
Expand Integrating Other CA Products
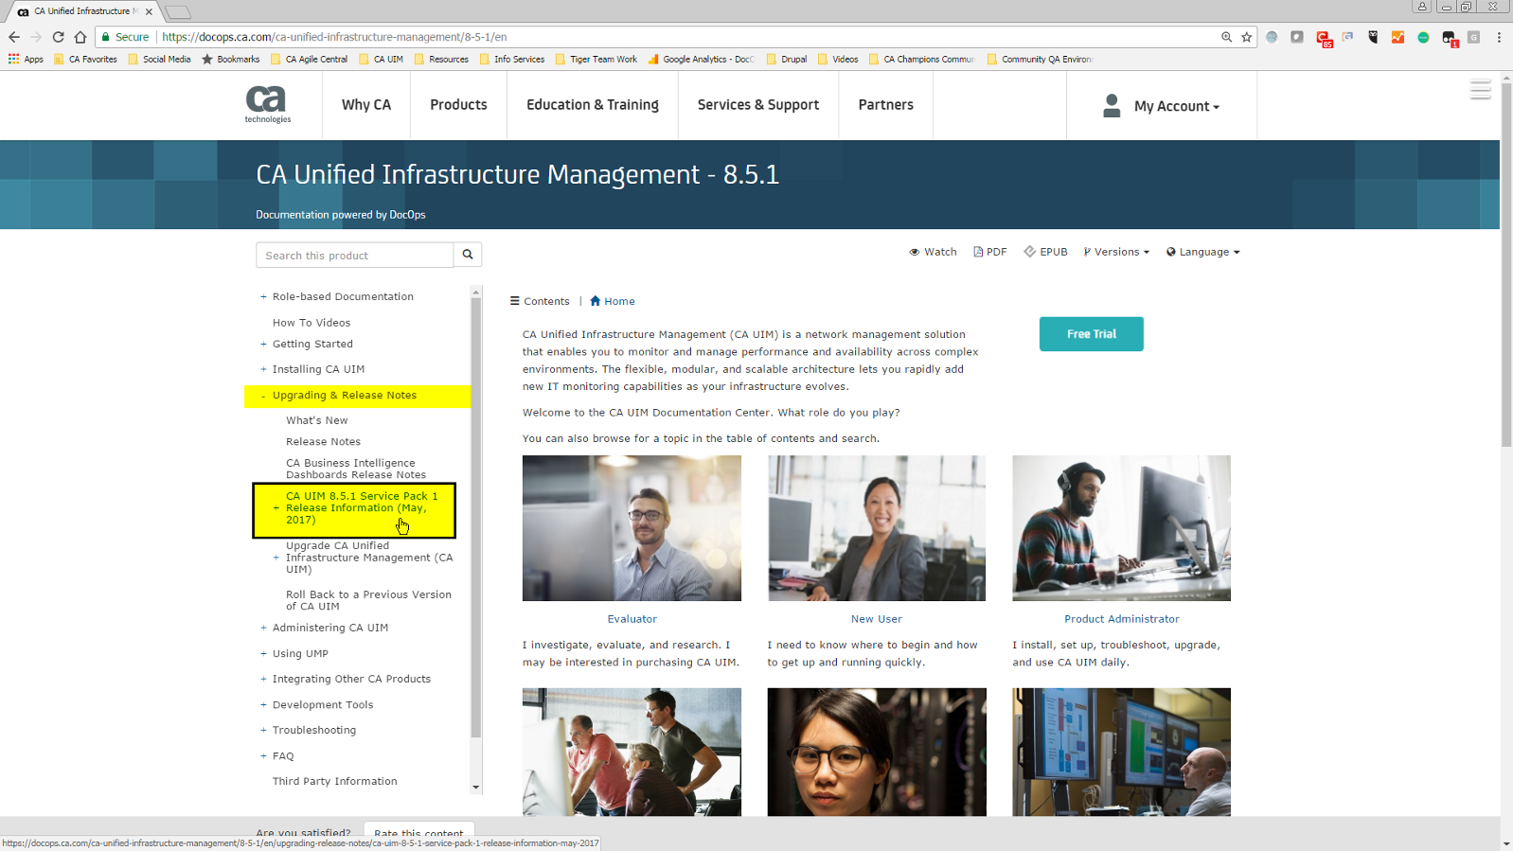tap(263, 679)
